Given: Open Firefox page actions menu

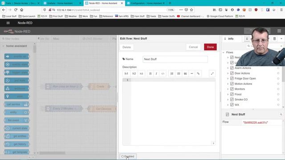Looking at the screenshot, I should [181, 10].
